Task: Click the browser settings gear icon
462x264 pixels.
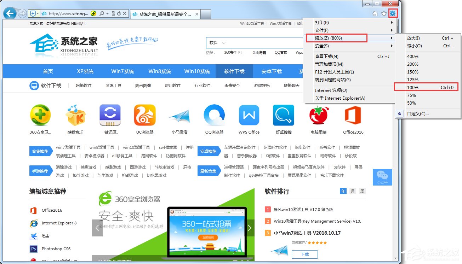Action: [x=393, y=13]
